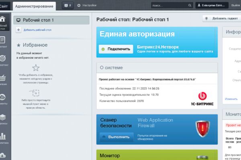Click the Избранное section heading
Screen dimensions: 241x160
tap(35, 45)
